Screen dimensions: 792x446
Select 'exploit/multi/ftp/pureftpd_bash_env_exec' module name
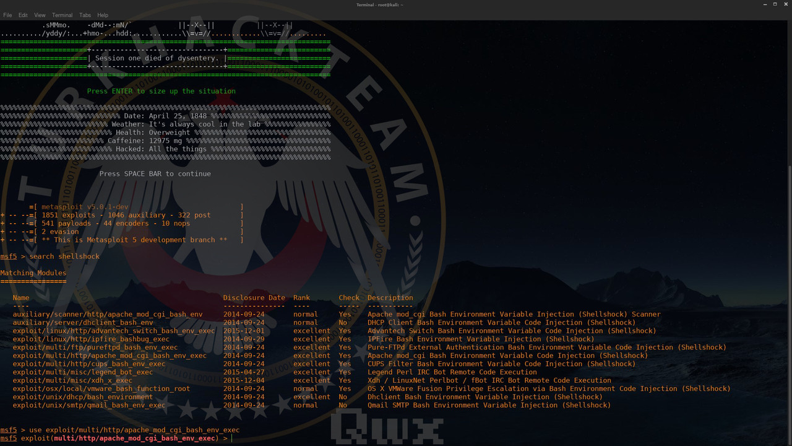(95, 348)
